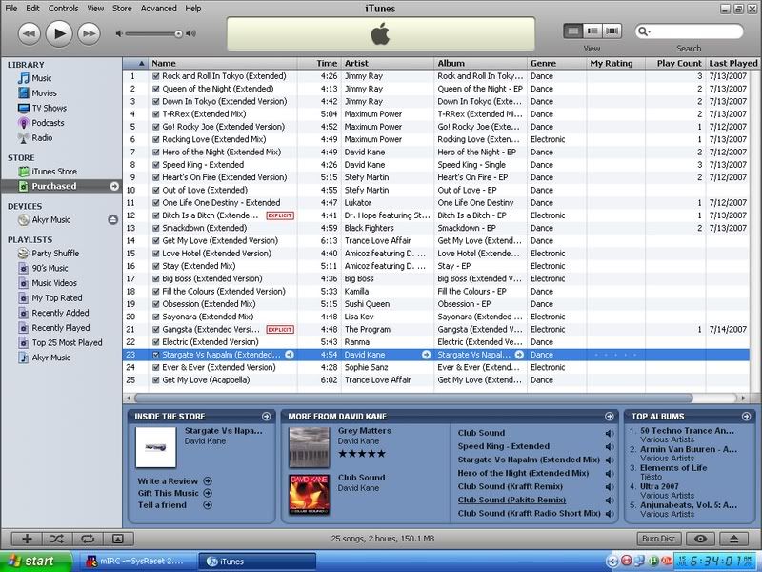The height and width of the screenshot is (572, 762).
Task: Click the volume slider knob
Action: point(178,33)
